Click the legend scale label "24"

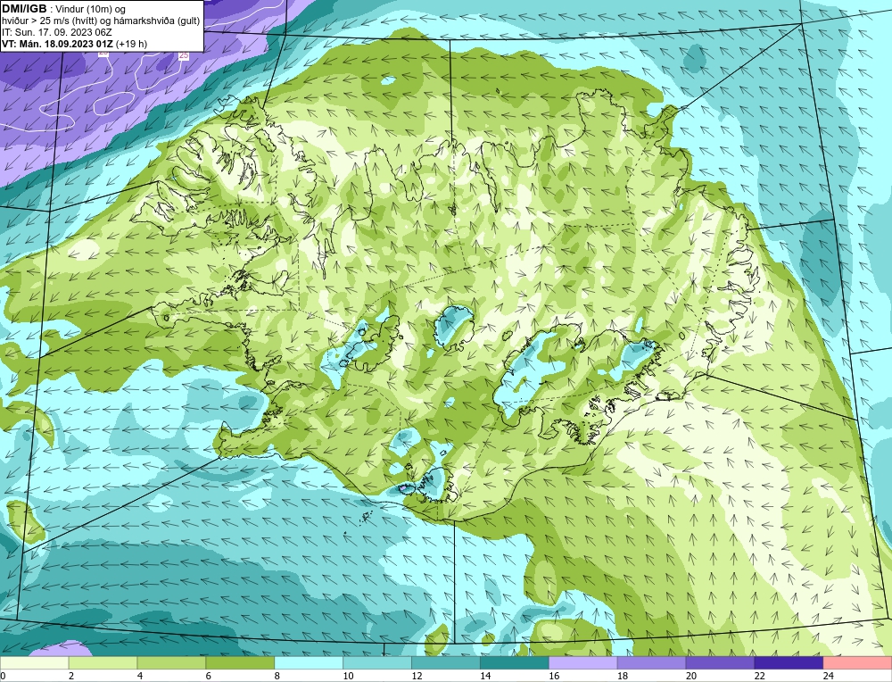point(829,676)
